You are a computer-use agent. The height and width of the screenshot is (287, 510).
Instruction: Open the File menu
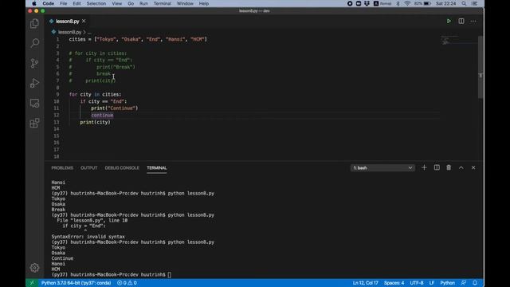[64, 3]
